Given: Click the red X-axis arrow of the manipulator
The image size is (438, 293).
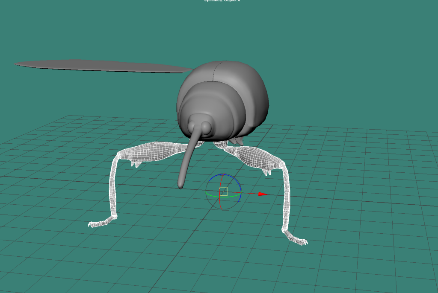Looking at the screenshot, I should 262,194.
